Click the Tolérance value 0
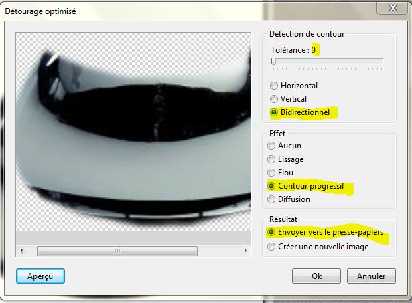This screenshot has height=303, width=412. pyautogui.click(x=314, y=50)
